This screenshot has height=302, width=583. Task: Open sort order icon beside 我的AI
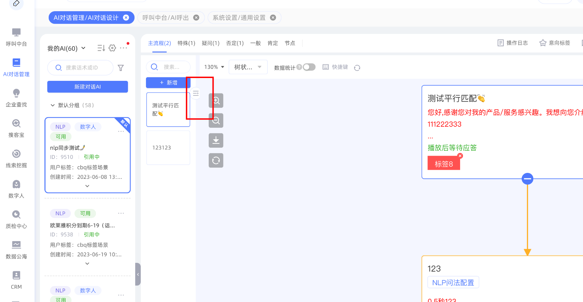[101, 48]
